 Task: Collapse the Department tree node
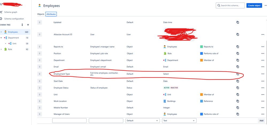(x=1, y=38)
